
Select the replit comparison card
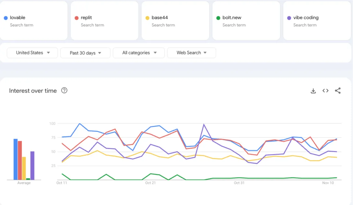104,20
